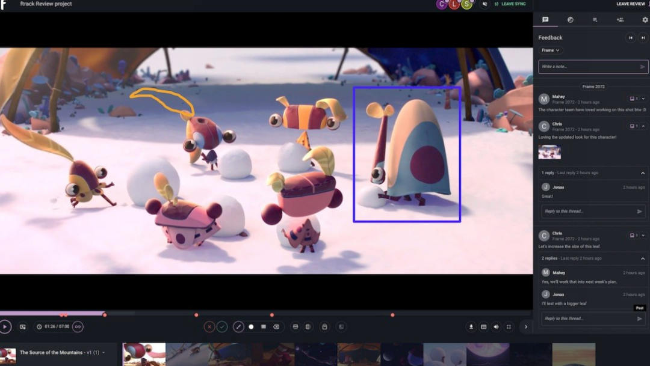Open the first filmstrip thumbnail
The image size is (650, 366).
point(144,354)
